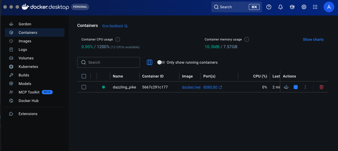Open notifications bell icon
This screenshot has width=338, height=151.
pos(281,7)
